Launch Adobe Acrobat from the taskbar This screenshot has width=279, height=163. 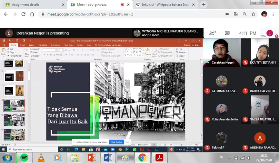159,158
